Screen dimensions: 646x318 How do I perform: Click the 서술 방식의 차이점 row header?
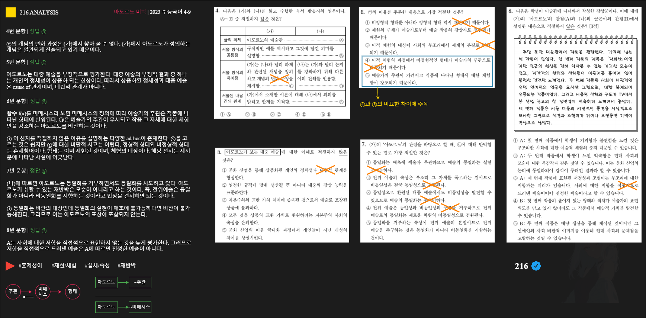click(232, 75)
